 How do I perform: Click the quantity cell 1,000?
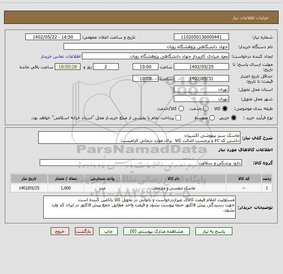(66, 188)
